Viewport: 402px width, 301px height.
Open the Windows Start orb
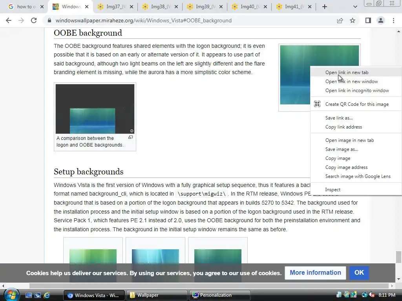pos(11,295)
